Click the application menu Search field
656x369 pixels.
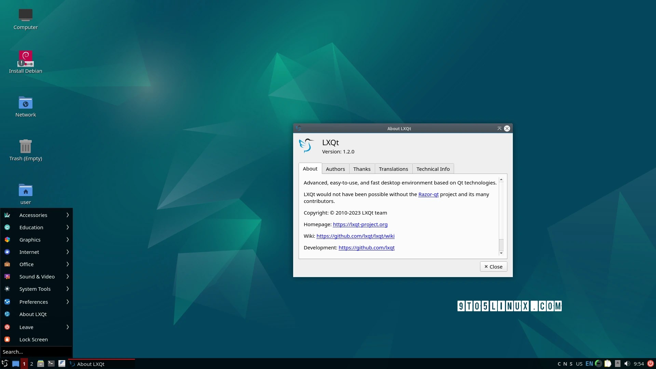click(x=36, y=352)
